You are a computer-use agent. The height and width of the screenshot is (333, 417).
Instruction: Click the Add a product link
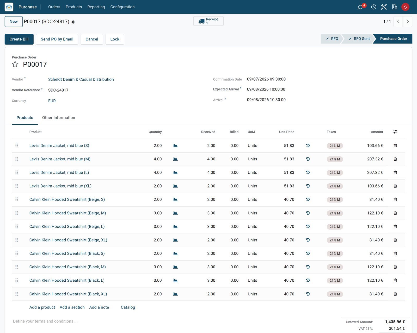point(42,307)
